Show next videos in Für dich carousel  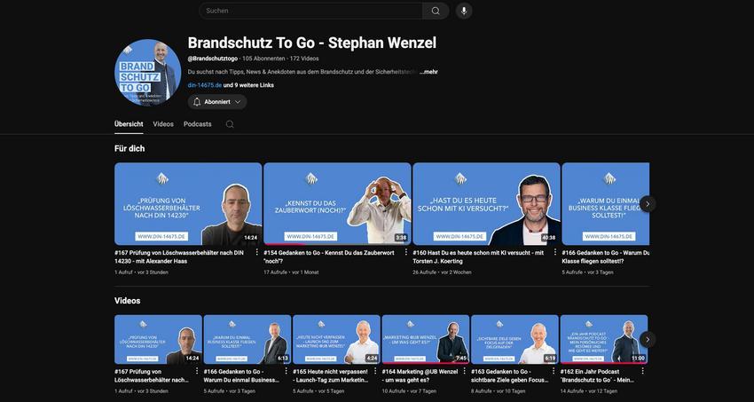coord(648,204)
